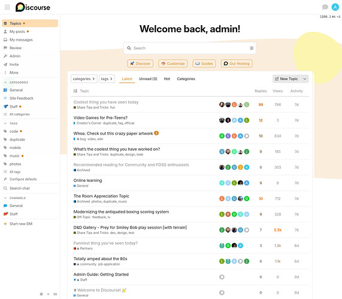The height and width of the screenshot is (299, 342).
Task: Focus the Search input field
Action: (190, 48)
